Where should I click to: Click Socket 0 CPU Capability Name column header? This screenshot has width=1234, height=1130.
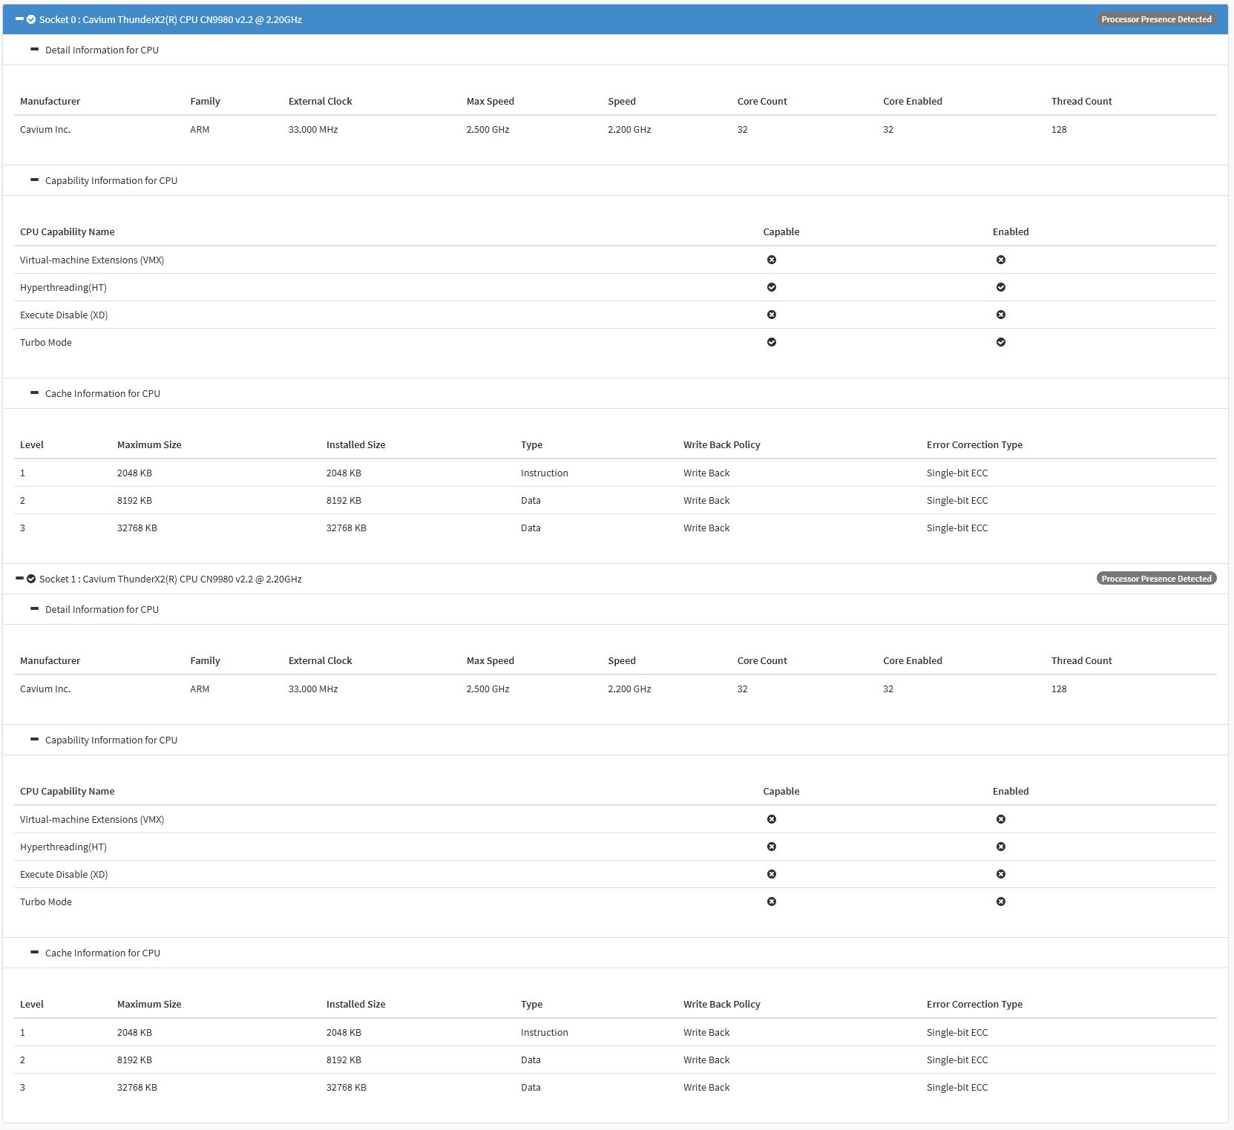pyautogui.click(x=68, y=232)
